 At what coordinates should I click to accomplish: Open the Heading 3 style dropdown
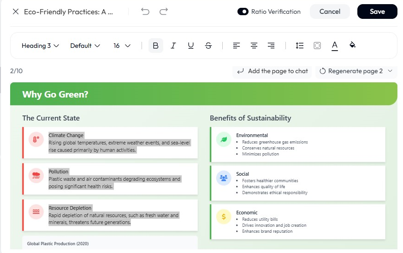pyautogui.click(x=41, y=46)
